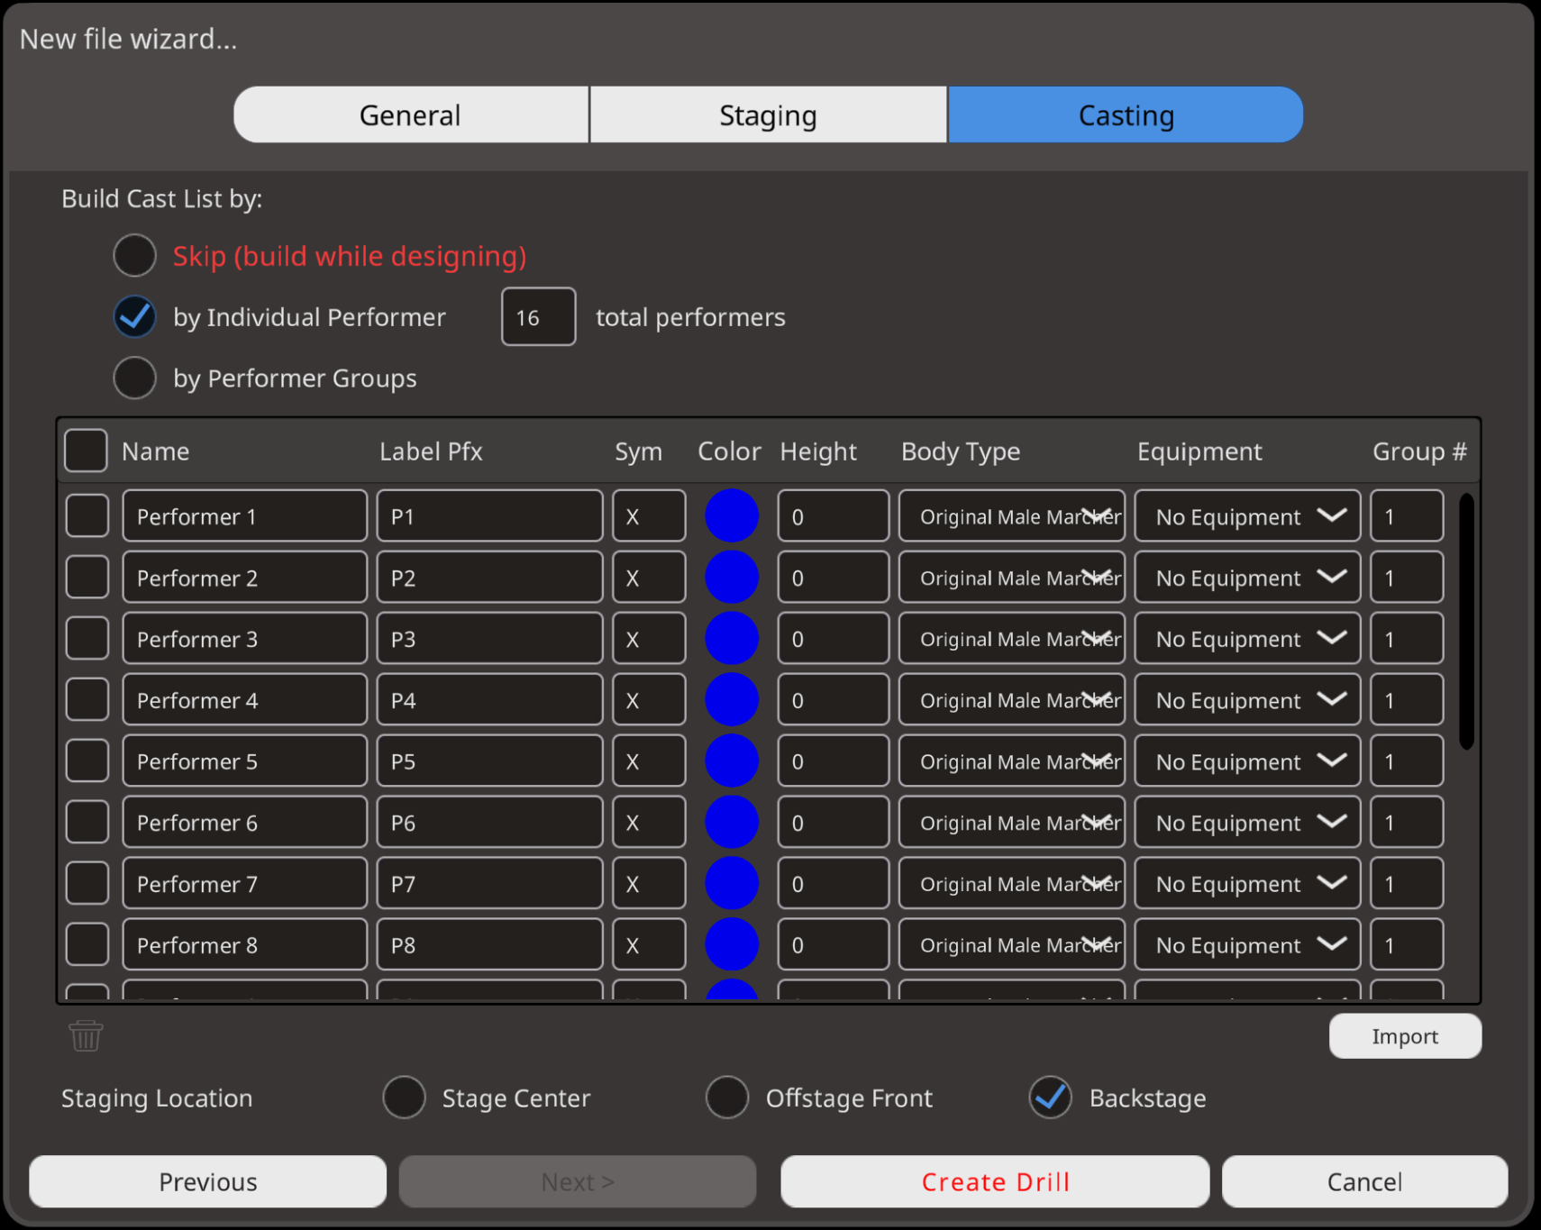
Task: Switch to the General tab
Action: (x=410, y=115)
